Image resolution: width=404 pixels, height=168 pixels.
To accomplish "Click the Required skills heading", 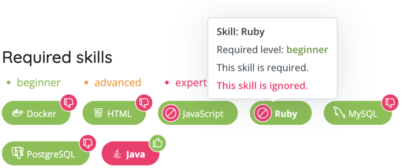I will point(57,58).
